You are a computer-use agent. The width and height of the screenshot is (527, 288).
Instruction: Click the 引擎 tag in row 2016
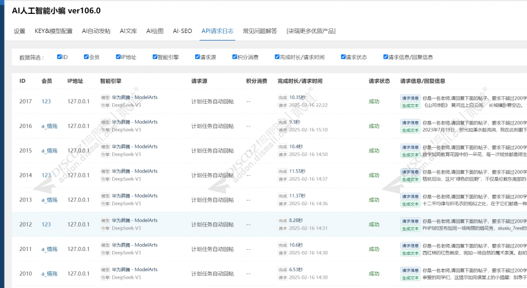[105, 130]
